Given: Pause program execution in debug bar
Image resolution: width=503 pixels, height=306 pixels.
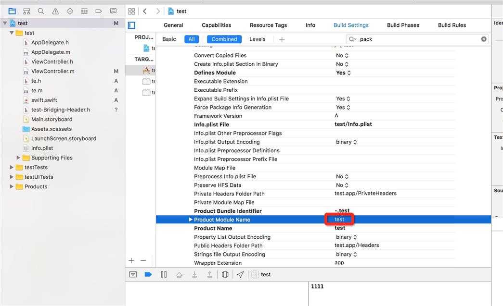Looking at the screenshot, I should 164,274.
